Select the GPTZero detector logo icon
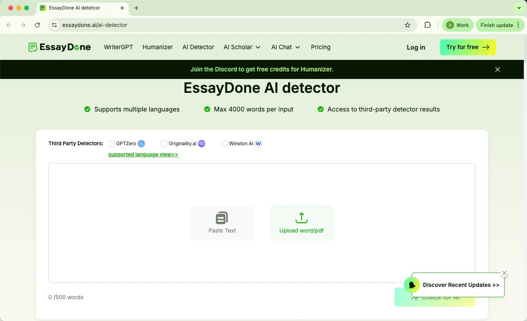Viewport: 527px width, 321px height. tap(142, 143)
